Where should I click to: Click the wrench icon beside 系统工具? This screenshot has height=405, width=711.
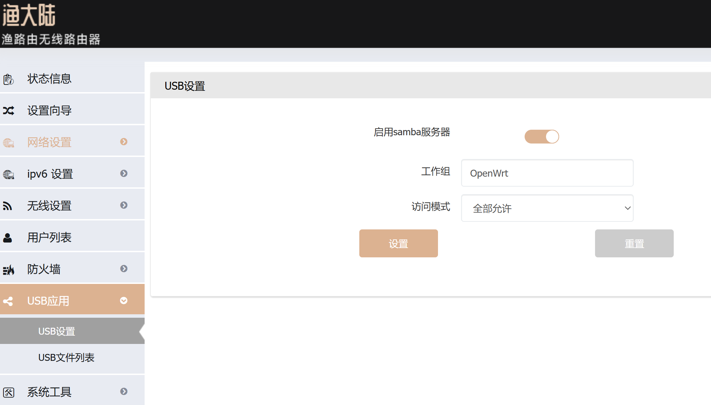coord(9,392)
